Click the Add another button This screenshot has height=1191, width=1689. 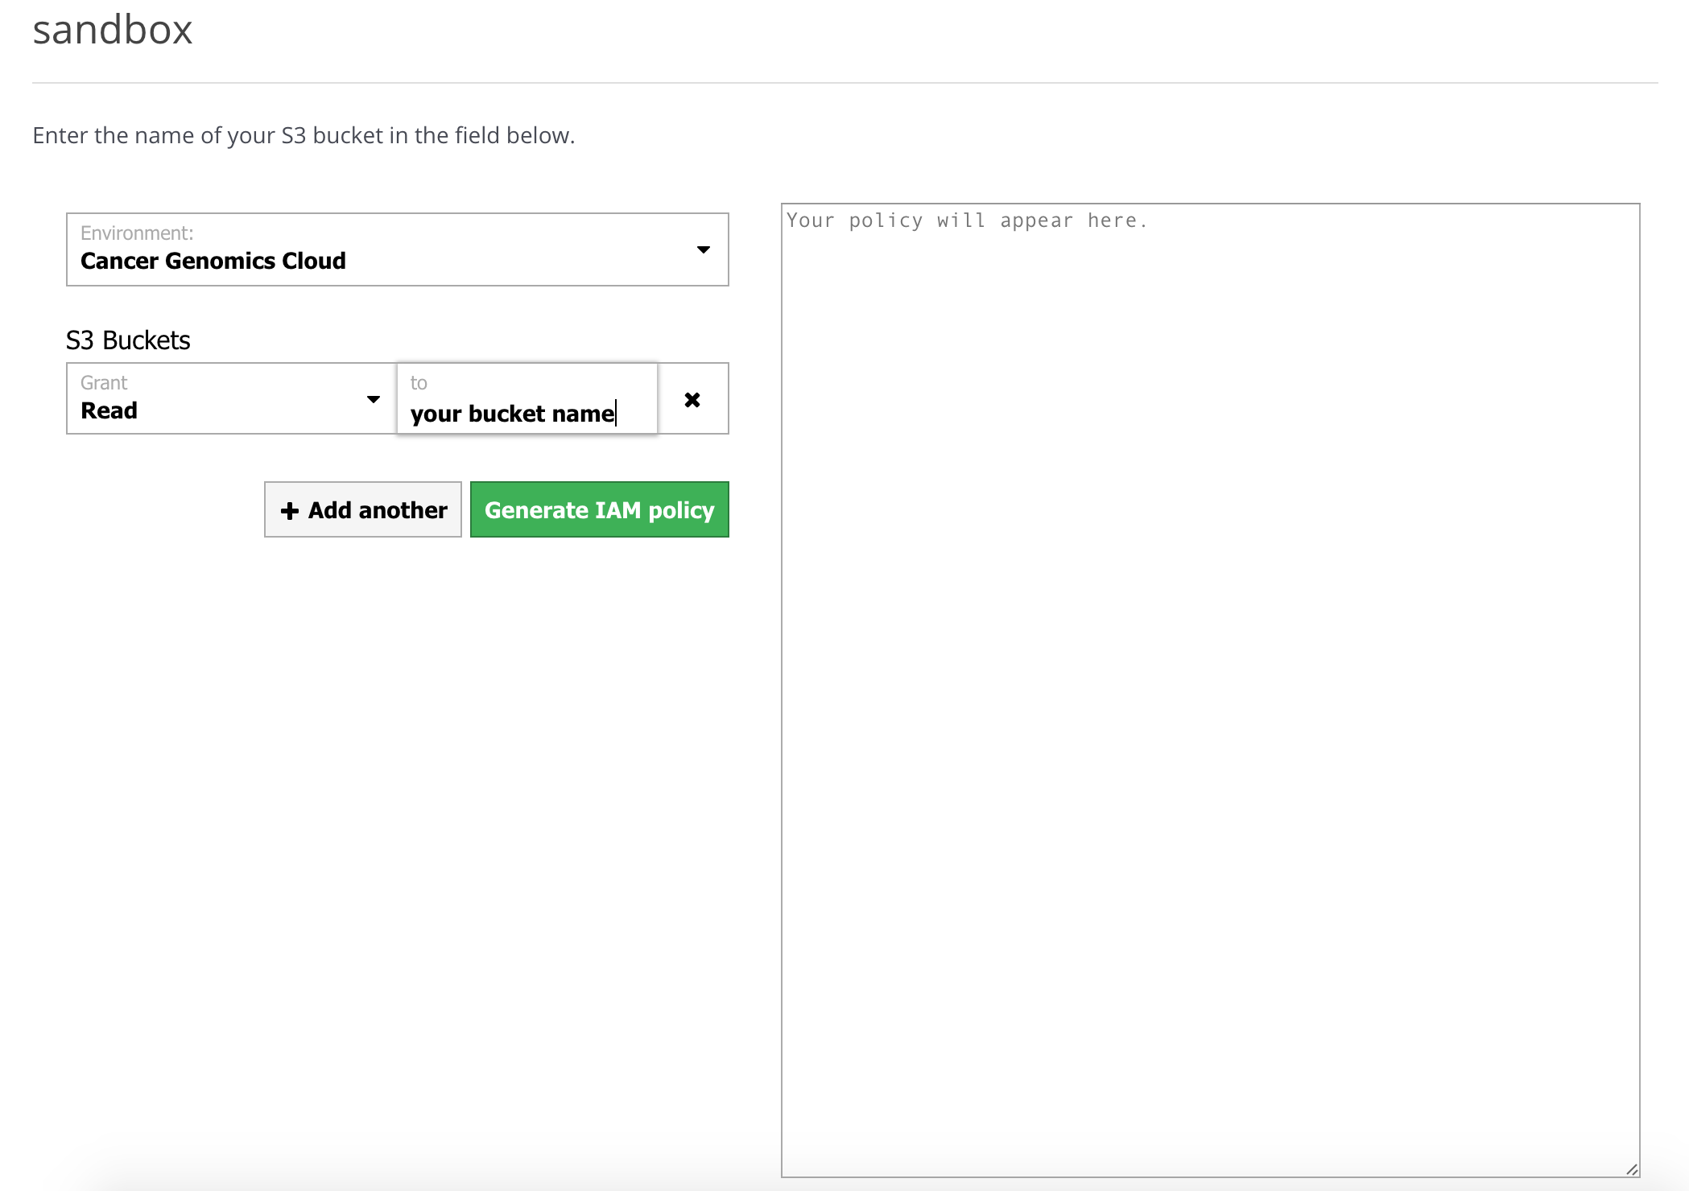coord(362,509)
